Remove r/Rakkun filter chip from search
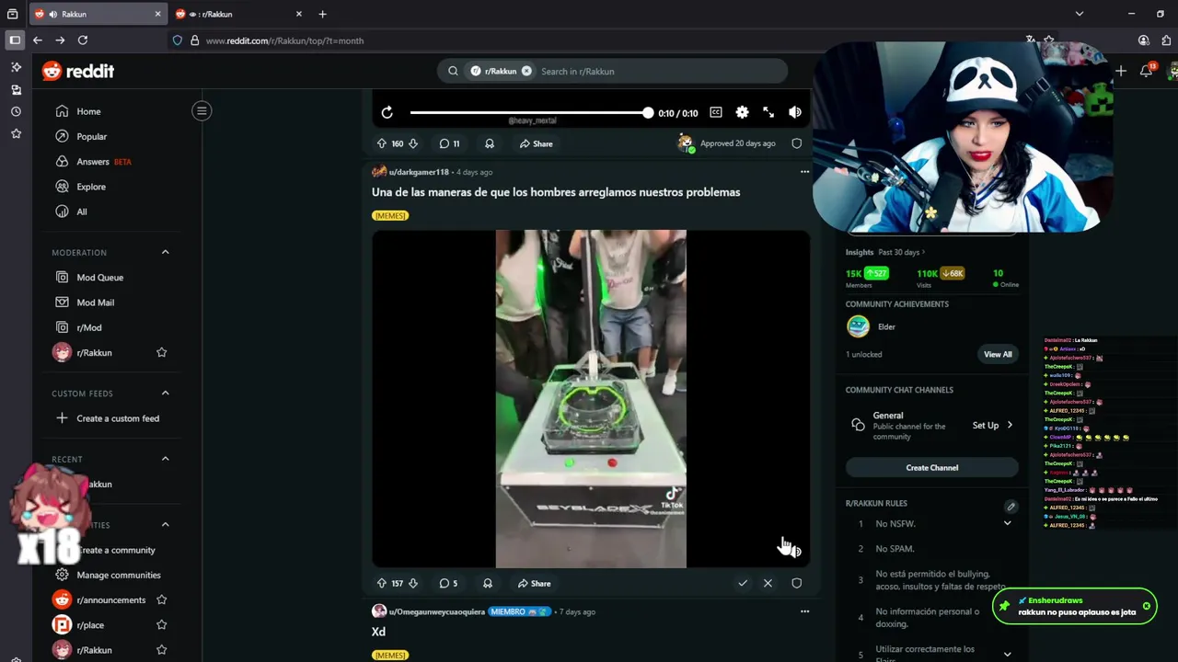 (x=526, y=71)
